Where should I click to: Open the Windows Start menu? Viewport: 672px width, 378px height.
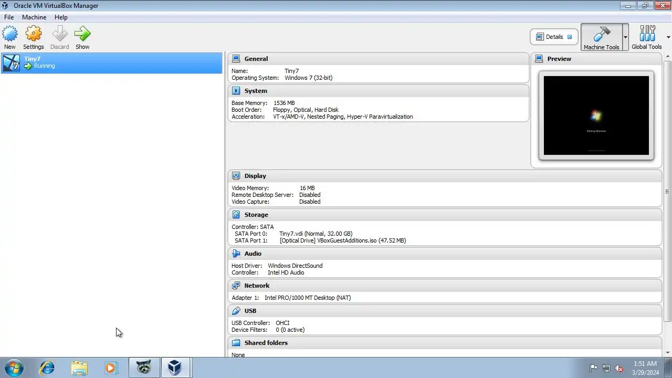13,367
